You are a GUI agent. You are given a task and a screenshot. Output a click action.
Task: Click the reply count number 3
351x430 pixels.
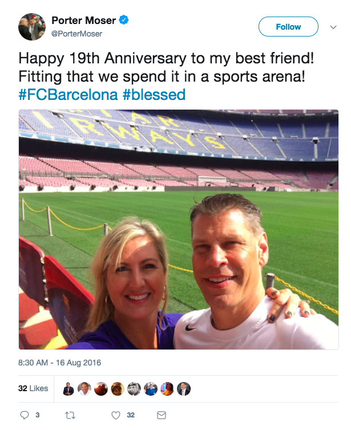coord(38,415)
